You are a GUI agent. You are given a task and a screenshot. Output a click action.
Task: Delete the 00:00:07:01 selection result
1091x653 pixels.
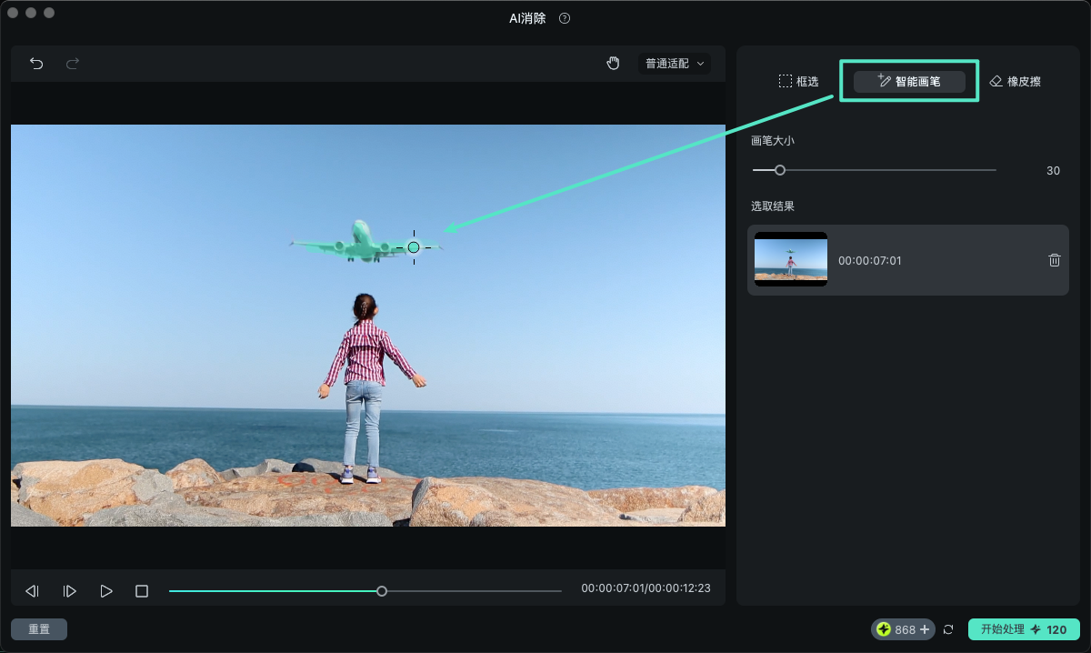tap(1055, 260)
